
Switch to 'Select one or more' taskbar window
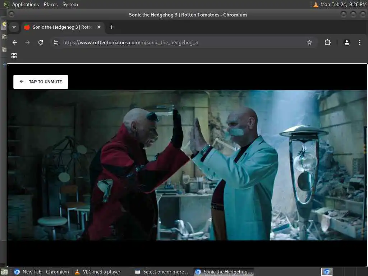[x=163, y=272]
